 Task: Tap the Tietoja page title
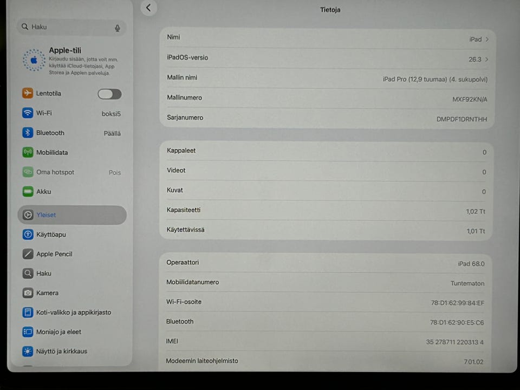[330, 10]
